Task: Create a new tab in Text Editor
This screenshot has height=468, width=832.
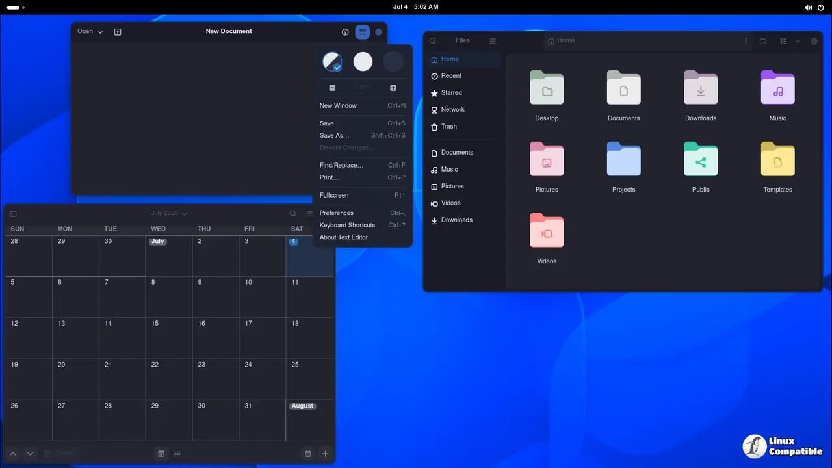Action: coord(118,32)
